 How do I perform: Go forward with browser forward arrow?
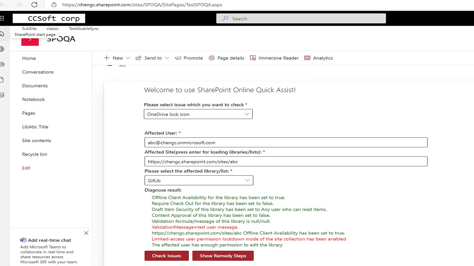point(19,5)
